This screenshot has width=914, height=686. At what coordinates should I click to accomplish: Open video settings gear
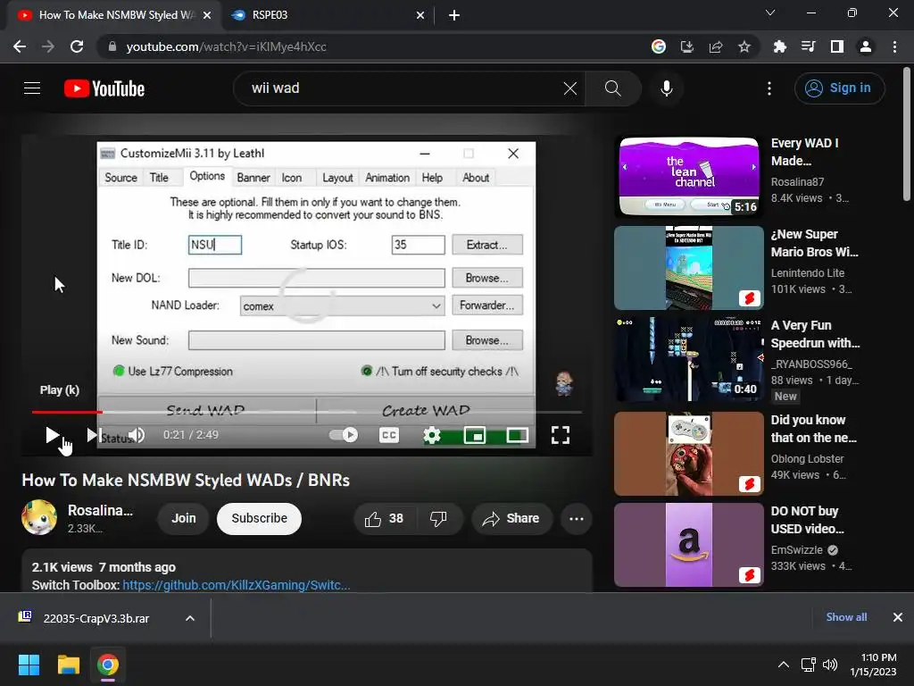tap(431, 435)
